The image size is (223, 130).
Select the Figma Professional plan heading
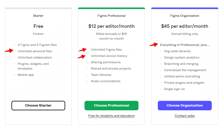pos(111,16)
